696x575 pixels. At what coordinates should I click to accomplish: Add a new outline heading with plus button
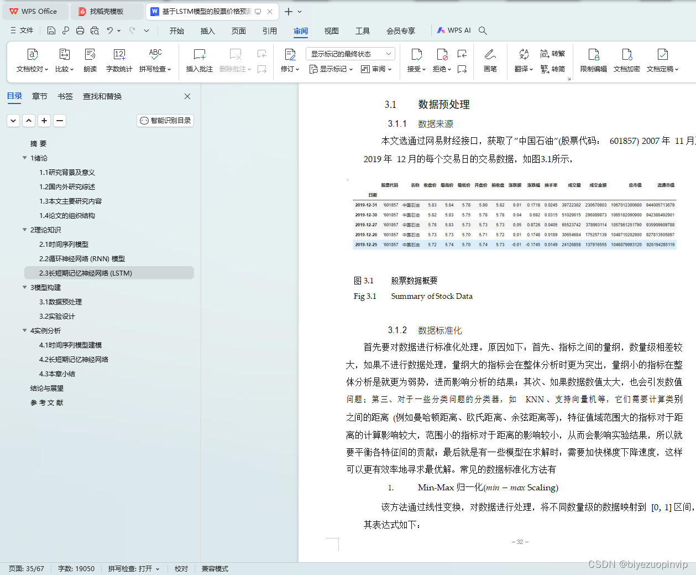(45, 120)
